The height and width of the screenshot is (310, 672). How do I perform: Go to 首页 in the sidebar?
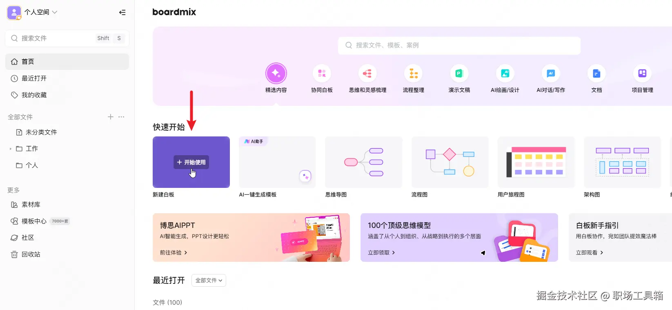[x=67, y=62]
